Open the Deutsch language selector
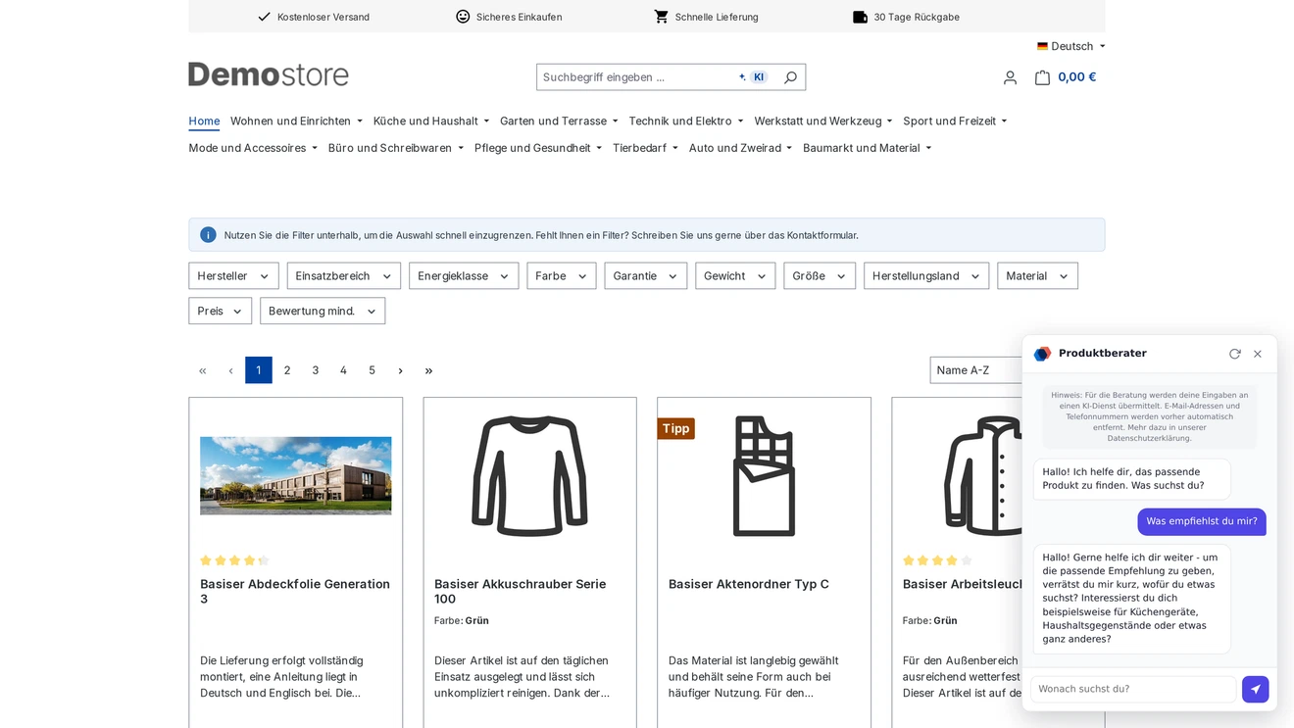 pos(1071,46)
